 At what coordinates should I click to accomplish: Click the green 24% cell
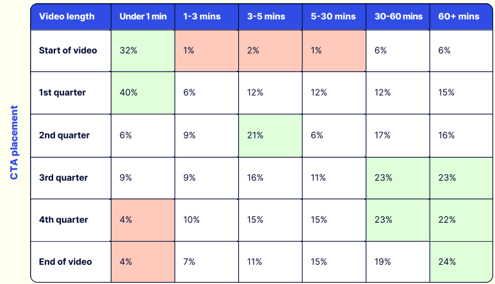[461, 262]
